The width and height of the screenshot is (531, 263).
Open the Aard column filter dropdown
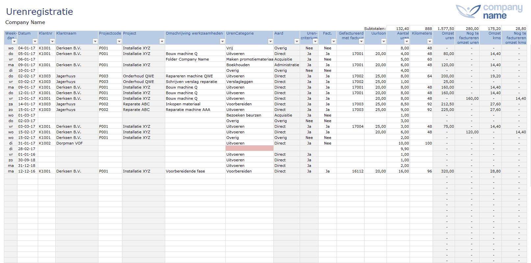[297, 41]
